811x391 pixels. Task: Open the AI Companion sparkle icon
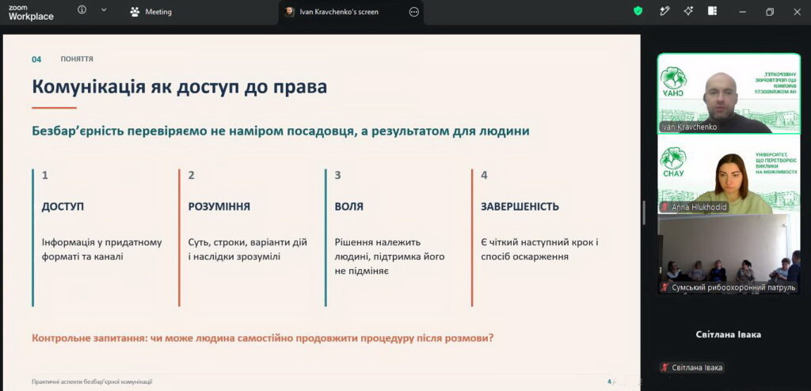point(688,11)
